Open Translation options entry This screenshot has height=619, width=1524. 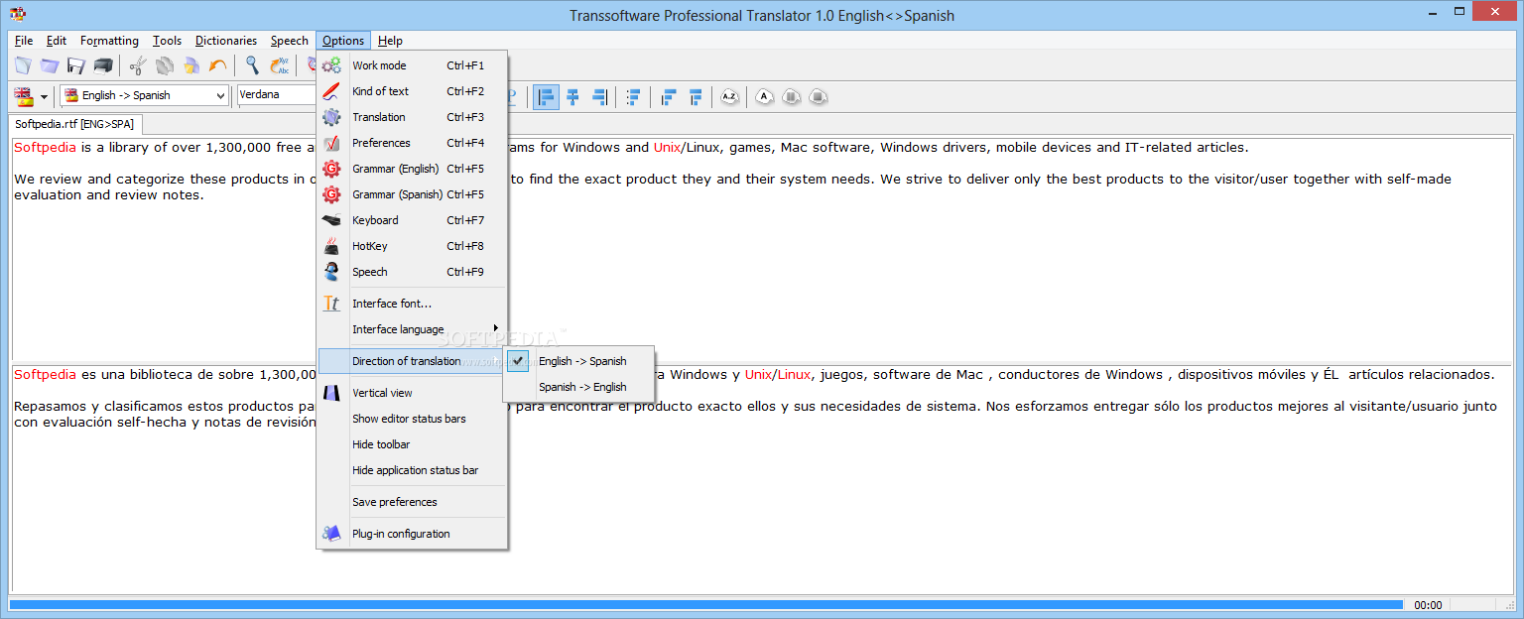412,117
